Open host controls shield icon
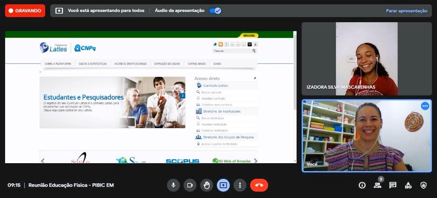437x198 pixels. tap(423, 185)
